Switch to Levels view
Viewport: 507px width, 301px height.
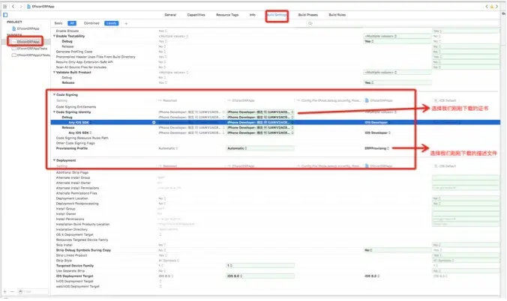(x=112, y=23)
